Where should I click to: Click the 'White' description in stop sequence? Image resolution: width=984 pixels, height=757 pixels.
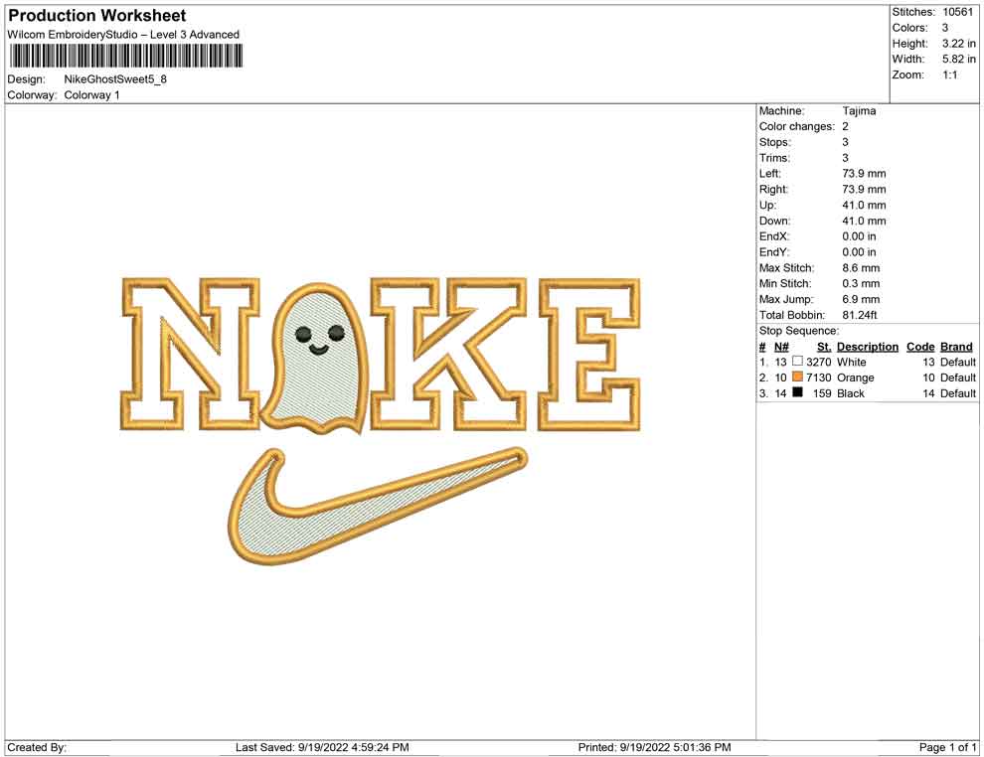click(852, 362)
